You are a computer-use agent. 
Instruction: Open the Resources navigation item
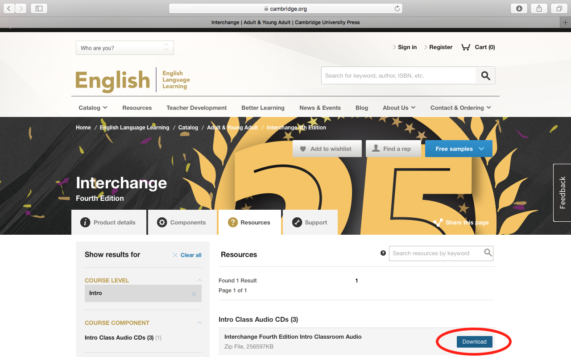pos(137,108)
